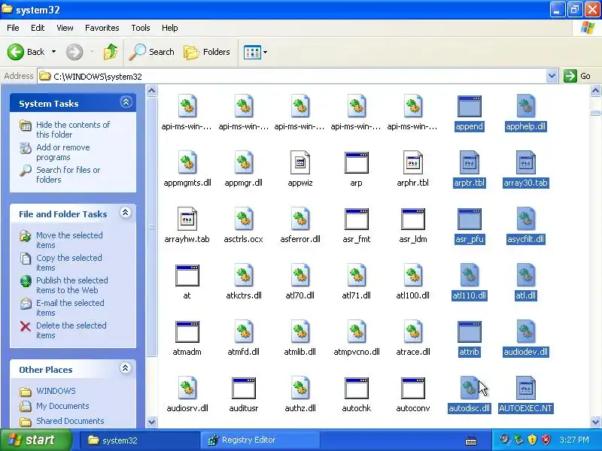Viewport: 602px width, 451px height.
Task: Select the atmlib.dll file icon
Action: point(299,331)
